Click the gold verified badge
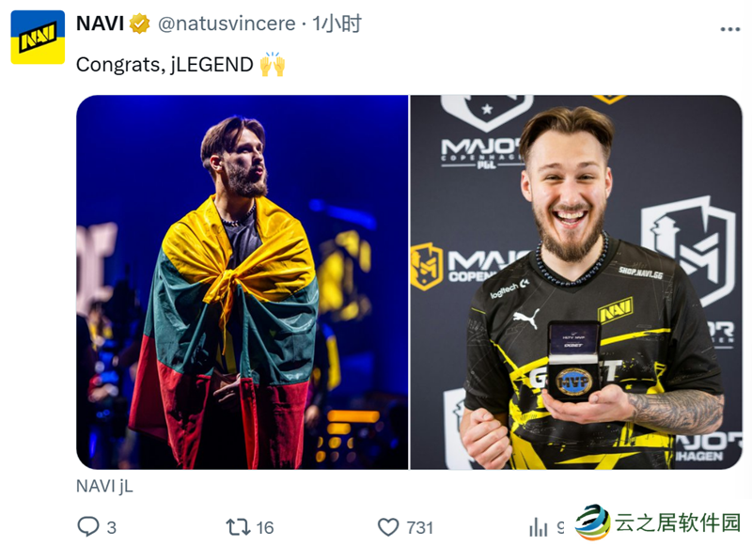 point(139,24)
